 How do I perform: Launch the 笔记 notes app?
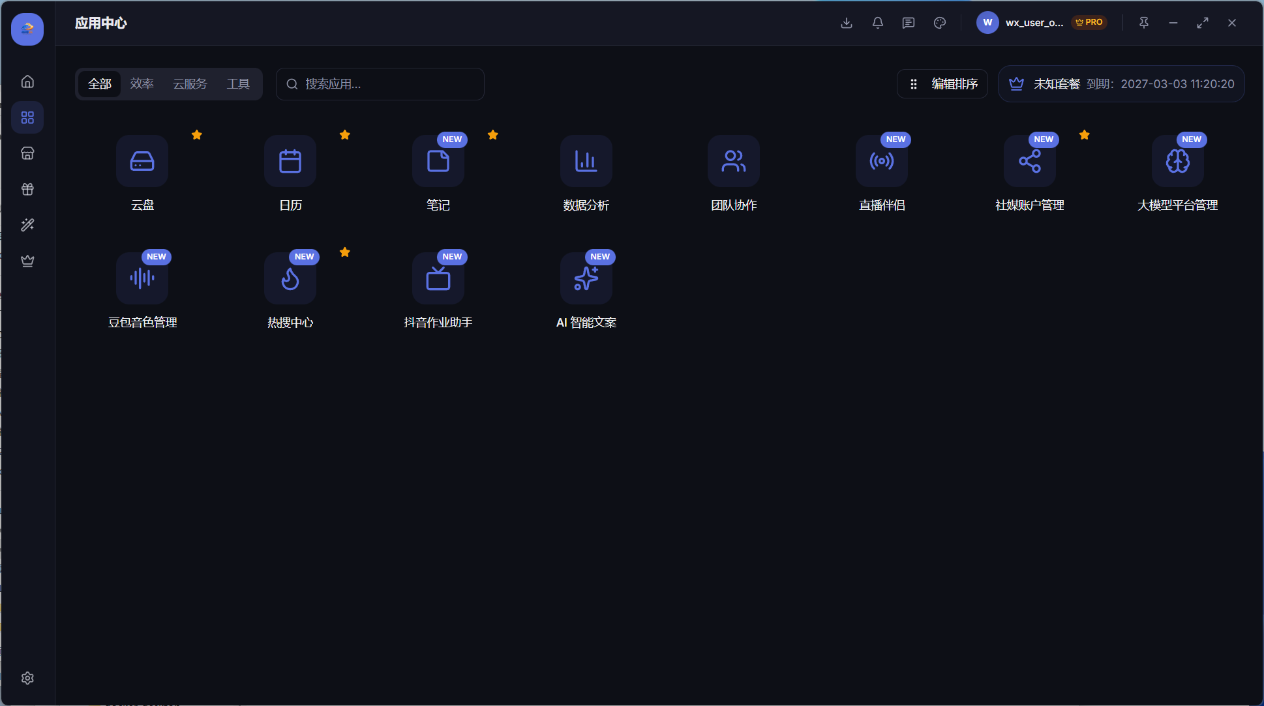tap(438, 161)
